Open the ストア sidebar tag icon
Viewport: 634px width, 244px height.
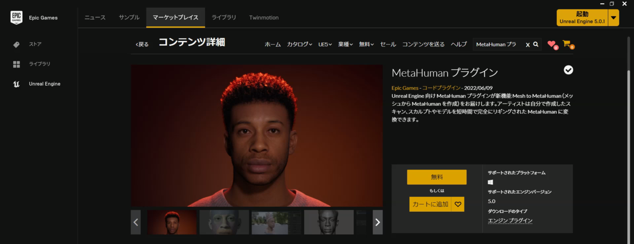(x=16, y=44)
